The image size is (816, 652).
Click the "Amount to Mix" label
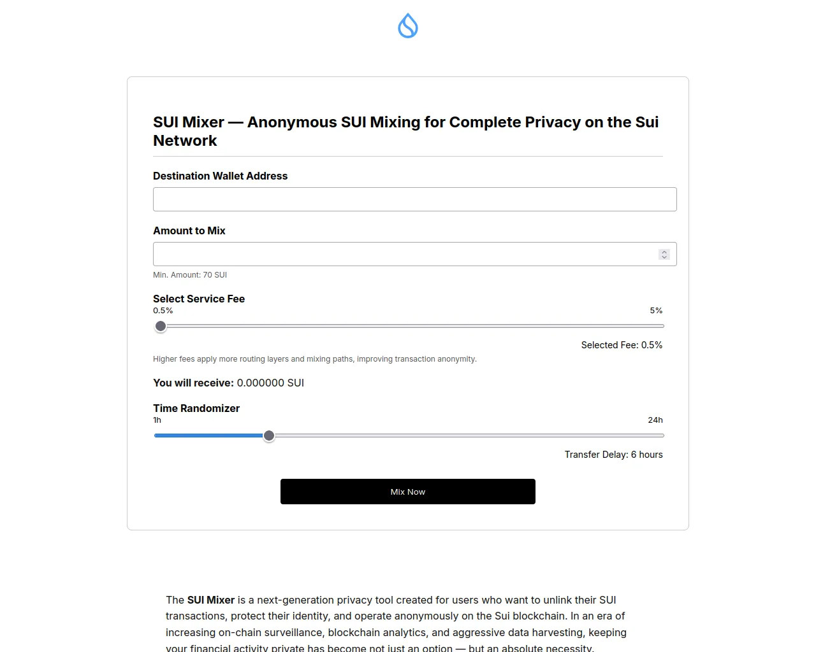tap(189, 230)
